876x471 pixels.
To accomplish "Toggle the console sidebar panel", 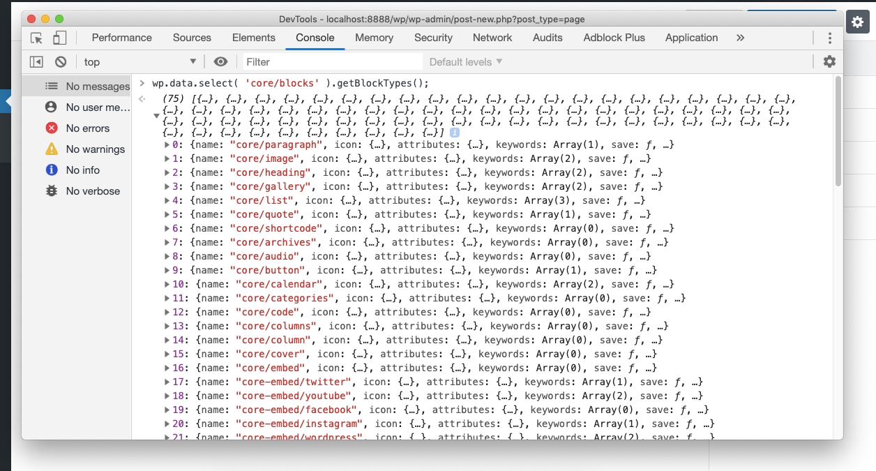I will click(36, 62).
